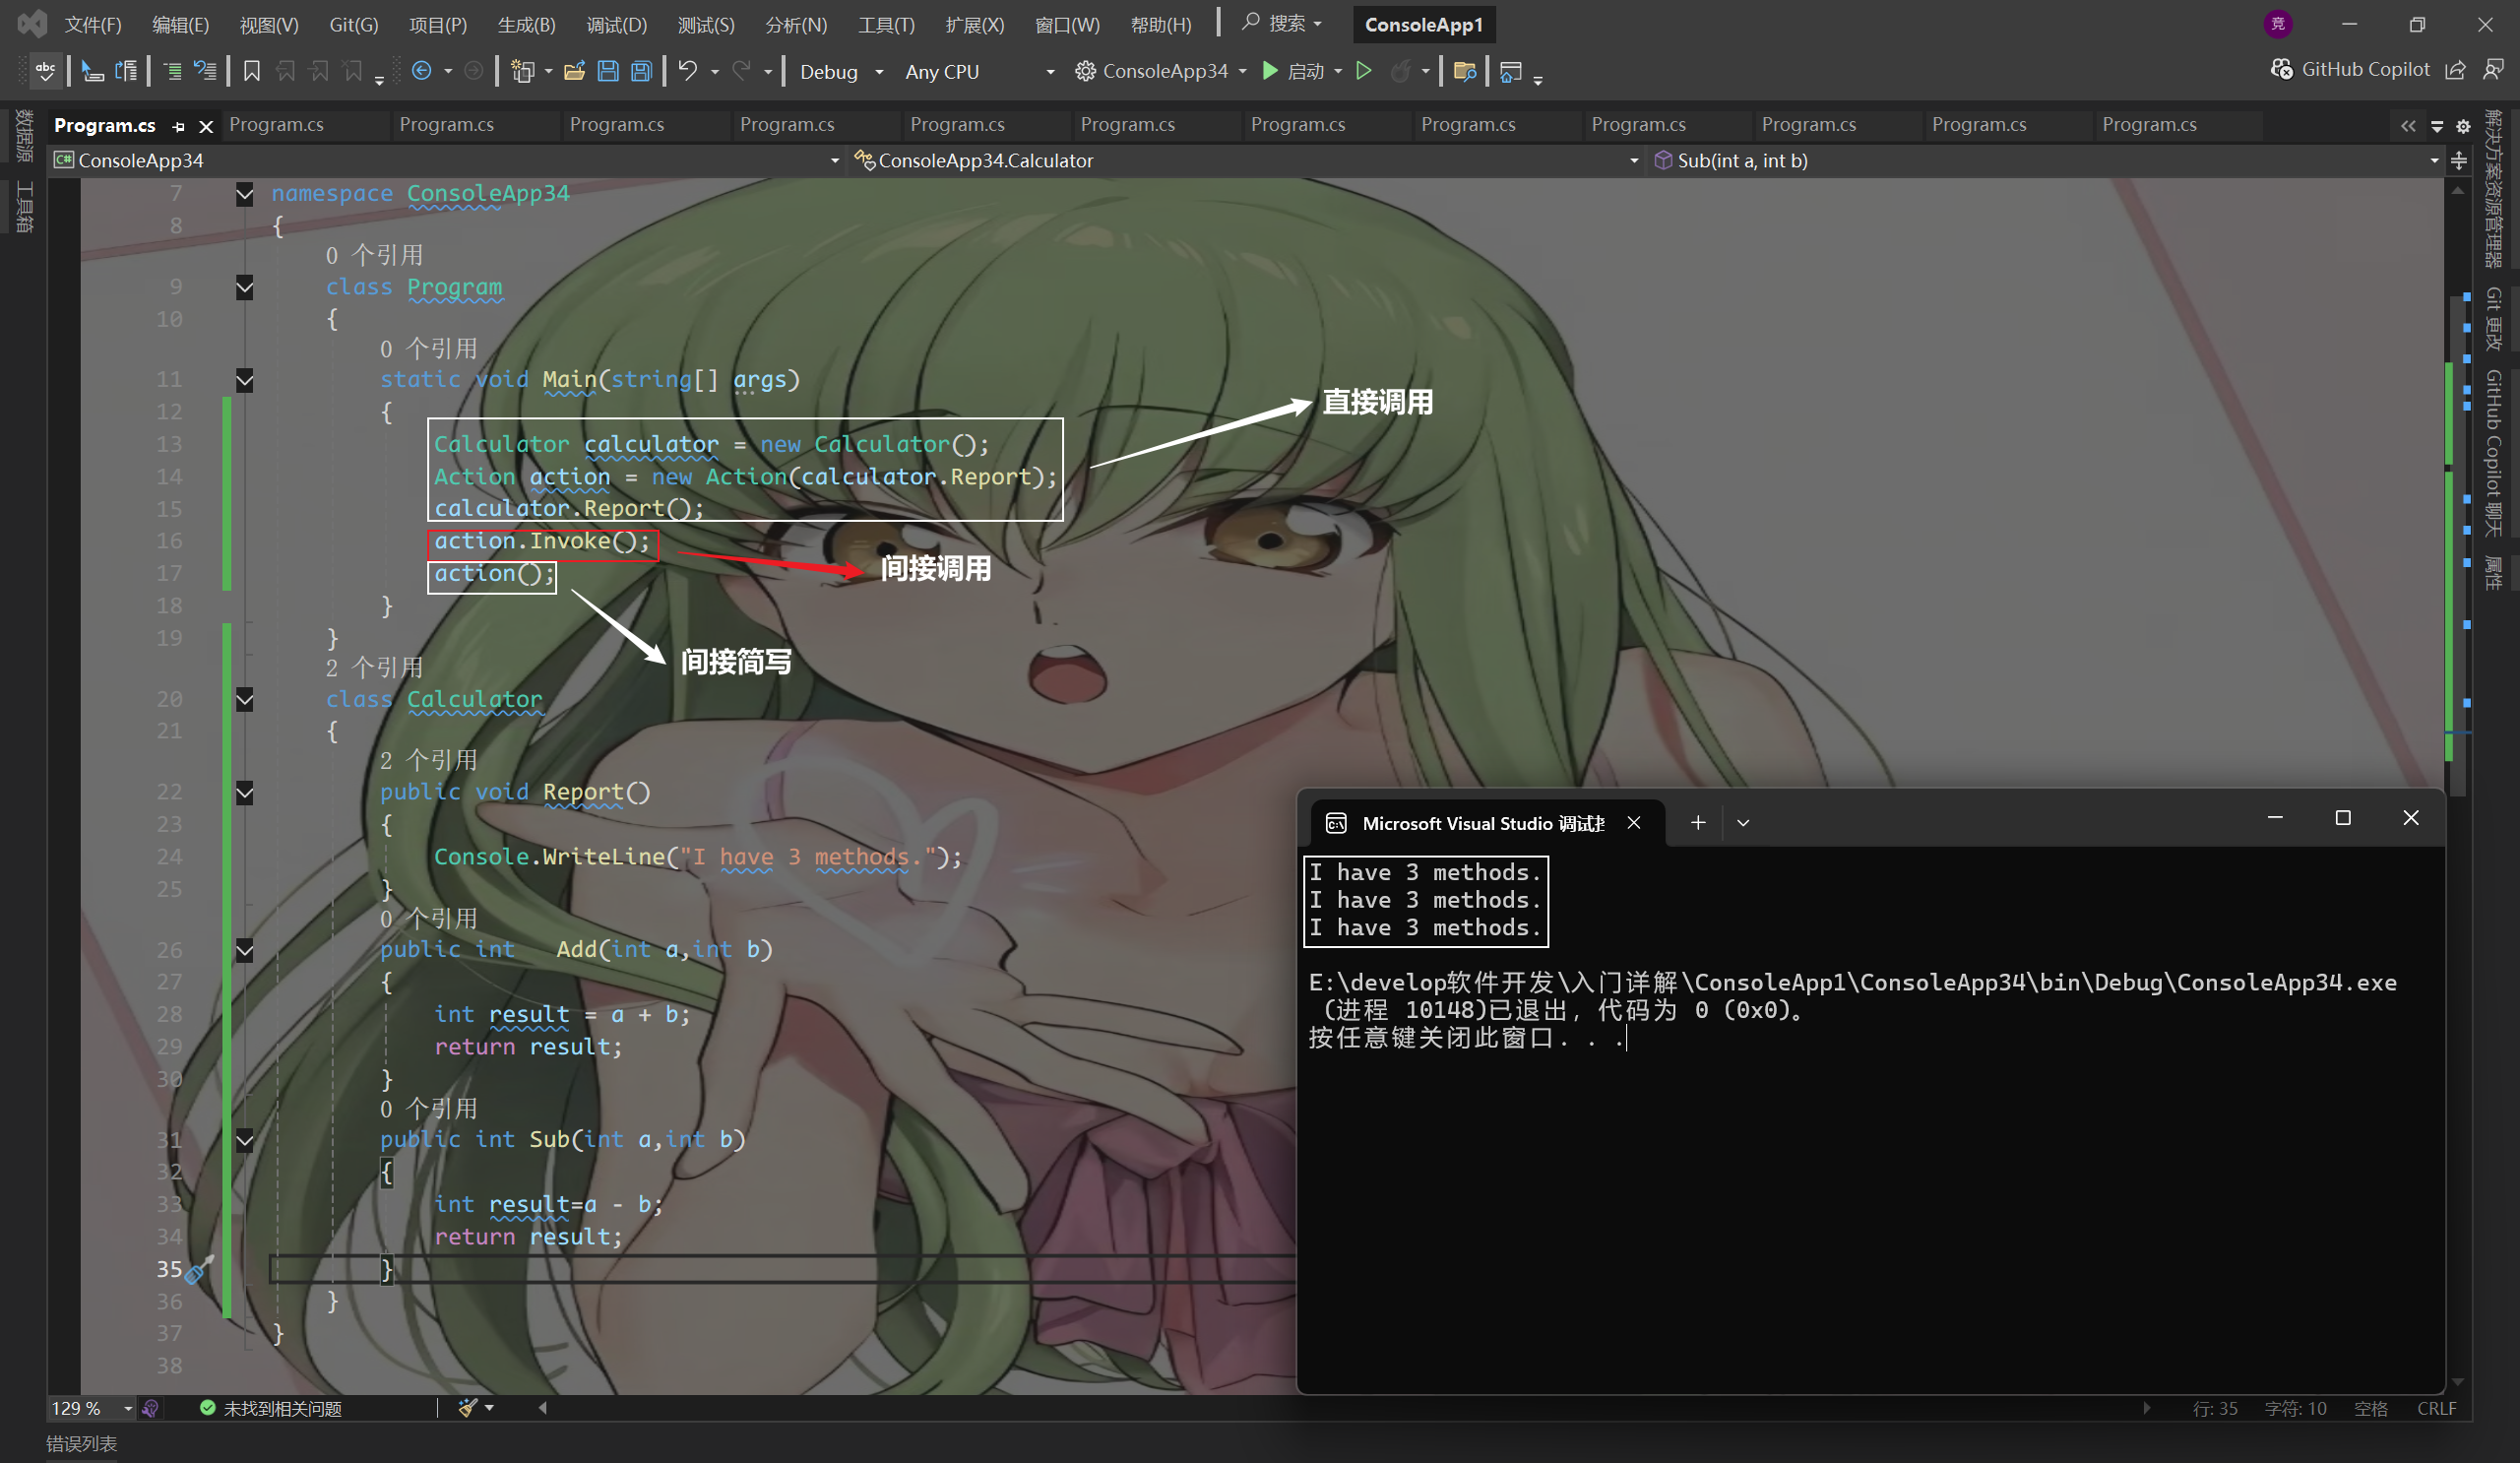Click the purple icon next to the zoom level
The image size is (2520, 1463).
point(150,1408)
